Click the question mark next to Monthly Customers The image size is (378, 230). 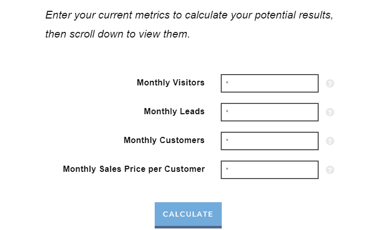(330, 141)
